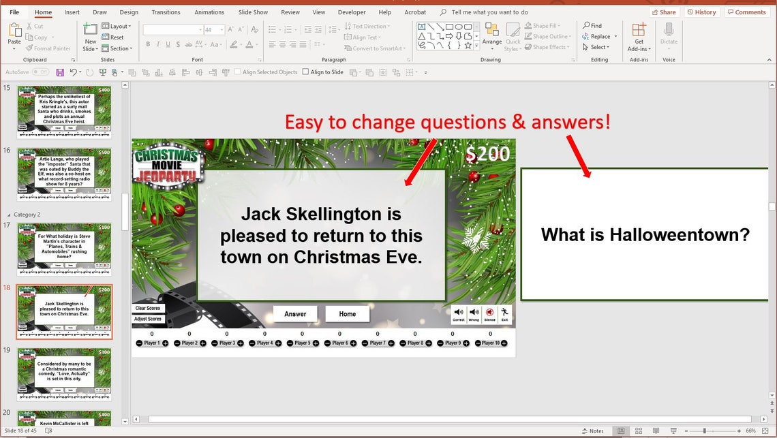Expand the font size dropdown
Screen dimensions: 777x438
222,30
